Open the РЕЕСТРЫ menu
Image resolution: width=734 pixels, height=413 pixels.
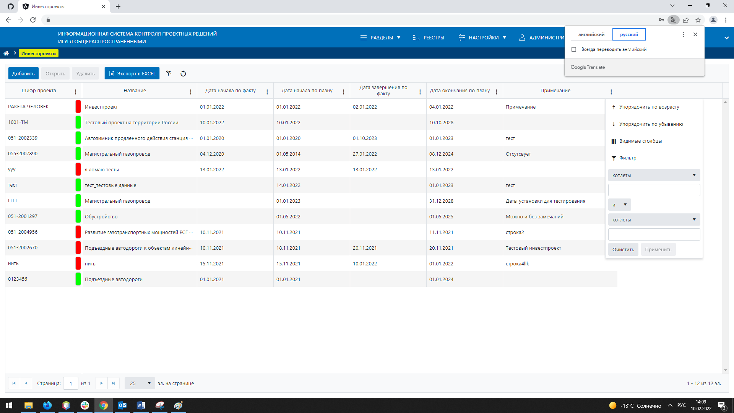click(429, 37)
